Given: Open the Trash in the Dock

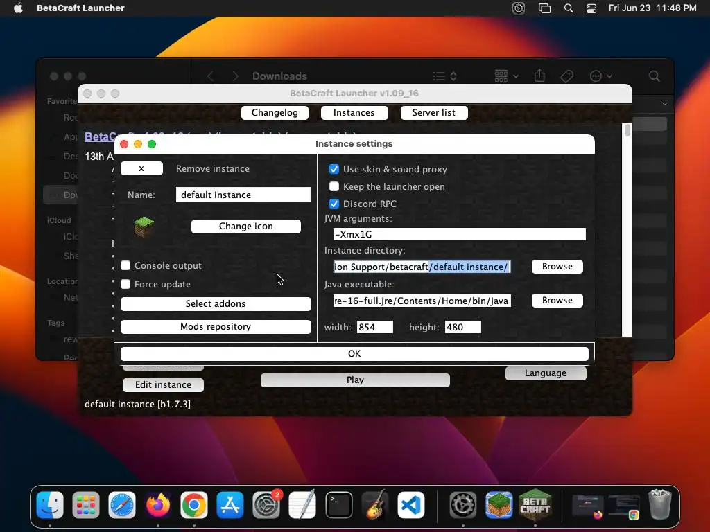Looking at the screenshot, I should point(660,504).
